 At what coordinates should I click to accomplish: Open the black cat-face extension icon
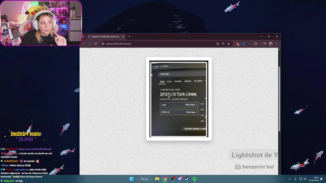[x=249, y=44]
